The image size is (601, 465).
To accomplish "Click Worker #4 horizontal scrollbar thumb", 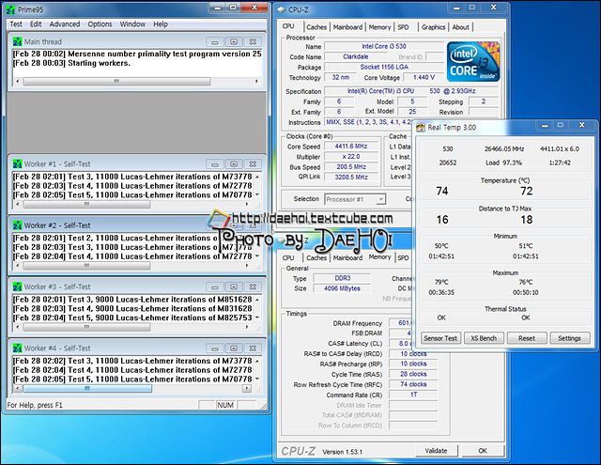I will [x=87, y=388].
